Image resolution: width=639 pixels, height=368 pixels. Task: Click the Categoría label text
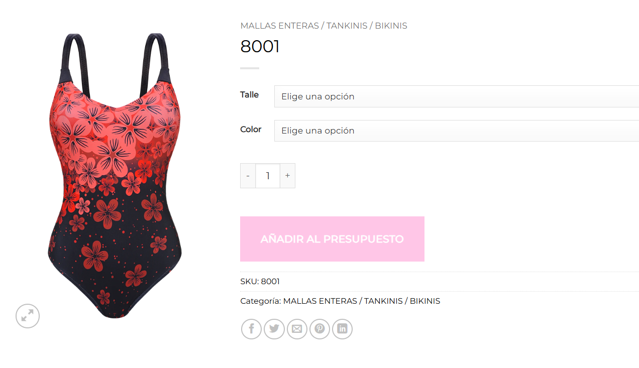261,301
